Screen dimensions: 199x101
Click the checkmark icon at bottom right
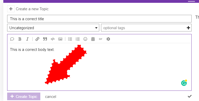[x=190, y=96]
